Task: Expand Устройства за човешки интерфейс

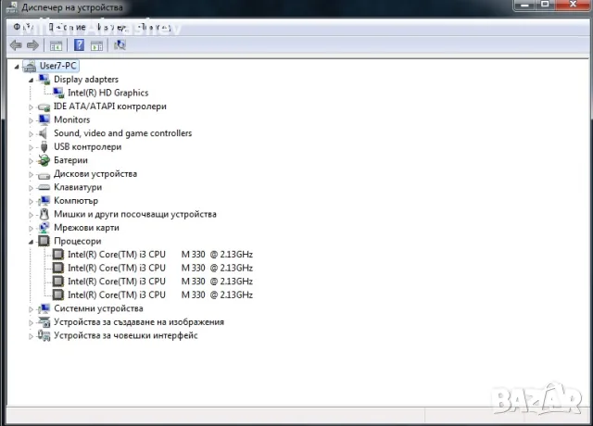Action: (x=31, y=336)
